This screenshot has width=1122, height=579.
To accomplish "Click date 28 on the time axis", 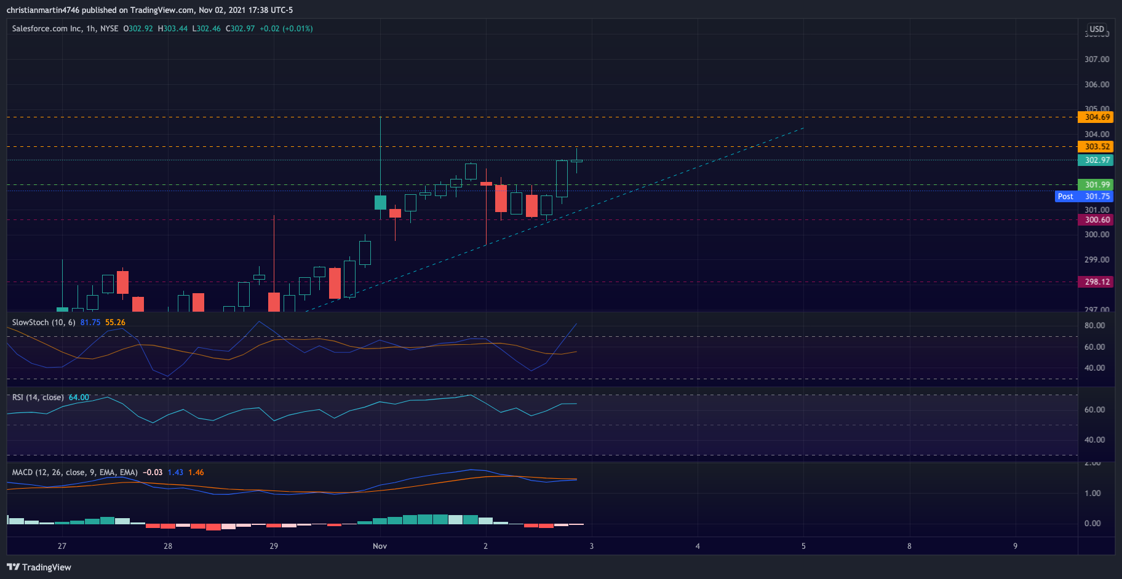I will pos(168,546).
